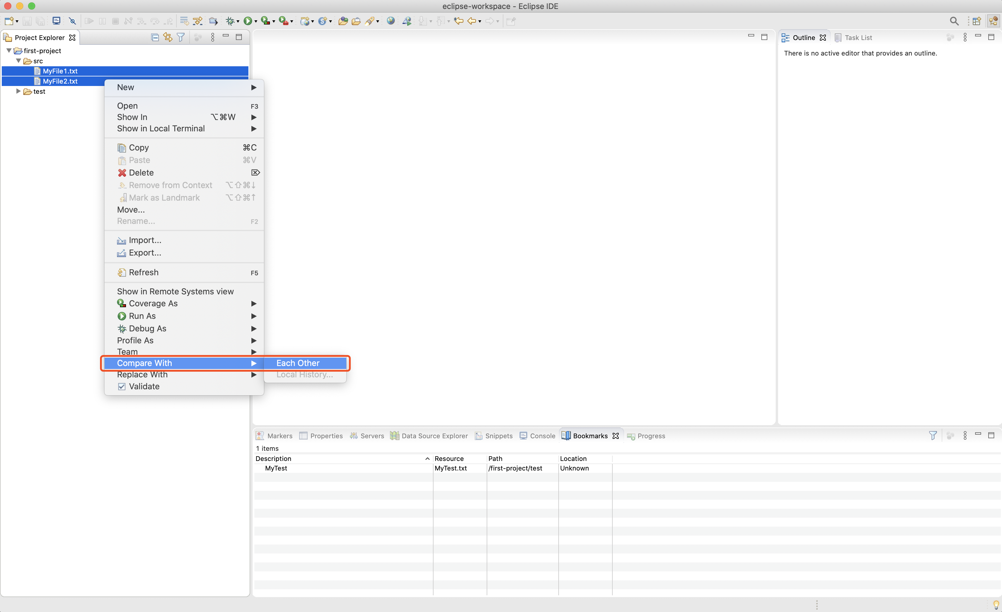Switch to the Markers tab
The width and height of the screenshot is (1002, 612).
coord(274,436)
